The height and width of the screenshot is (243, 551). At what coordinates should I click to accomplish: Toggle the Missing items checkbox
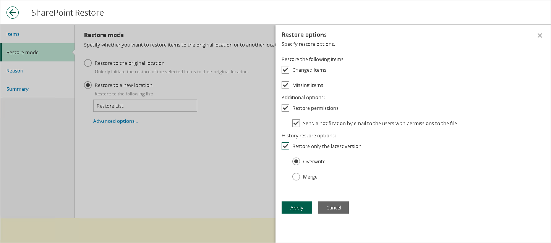click(x=285, y=85)
